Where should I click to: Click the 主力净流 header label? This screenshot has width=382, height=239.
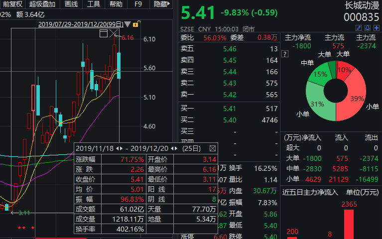click(x=298, y=37)
